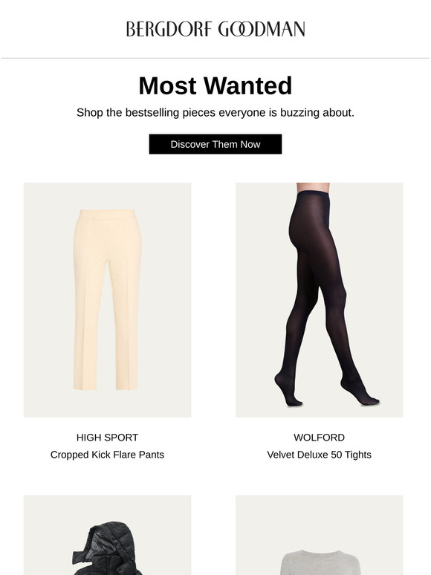This screenshot has height=575, width=431.
Task: Click the bestselling pieces subtitle text
Action: coord(215,113)
